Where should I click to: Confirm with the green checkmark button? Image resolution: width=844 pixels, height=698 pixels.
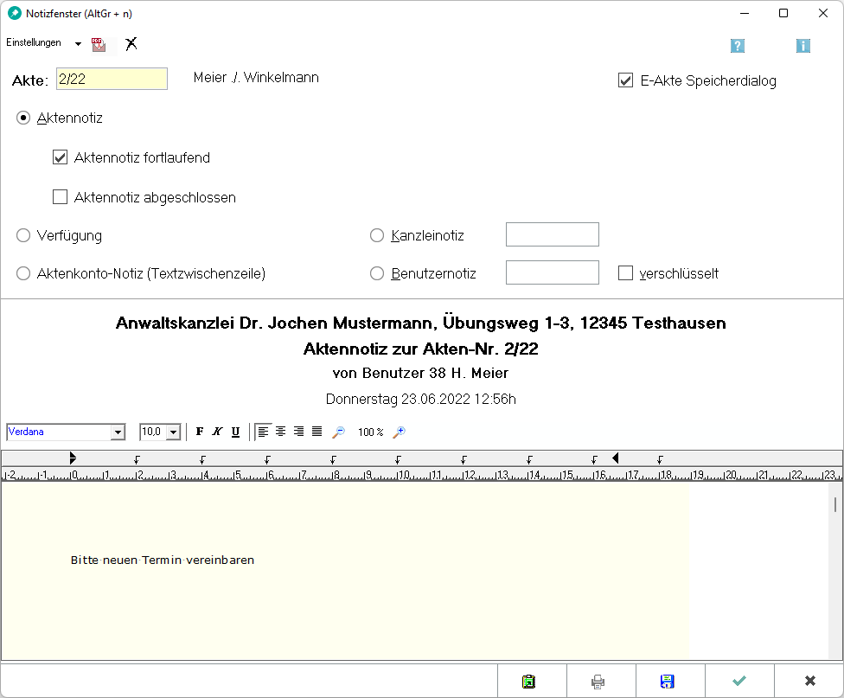click(739, 682)
